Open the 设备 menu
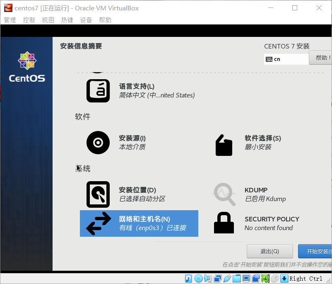 (86, 20)
